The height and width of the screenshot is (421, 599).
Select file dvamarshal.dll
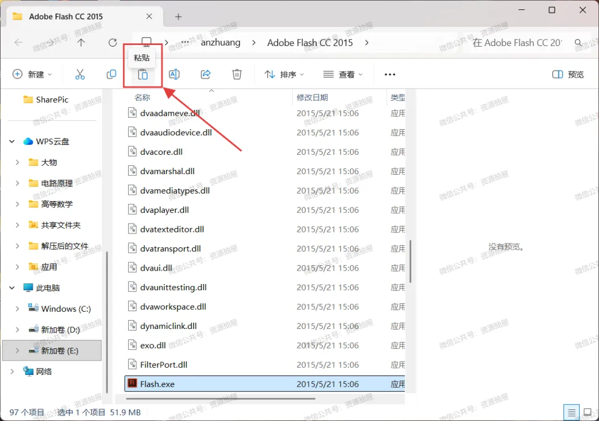tap(265, 171)
